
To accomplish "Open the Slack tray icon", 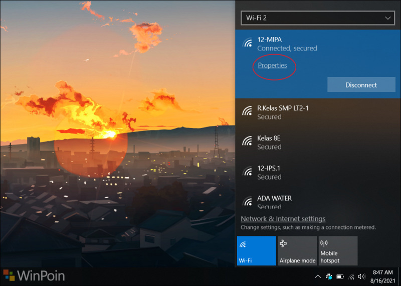I will click(x=329, y=276).
